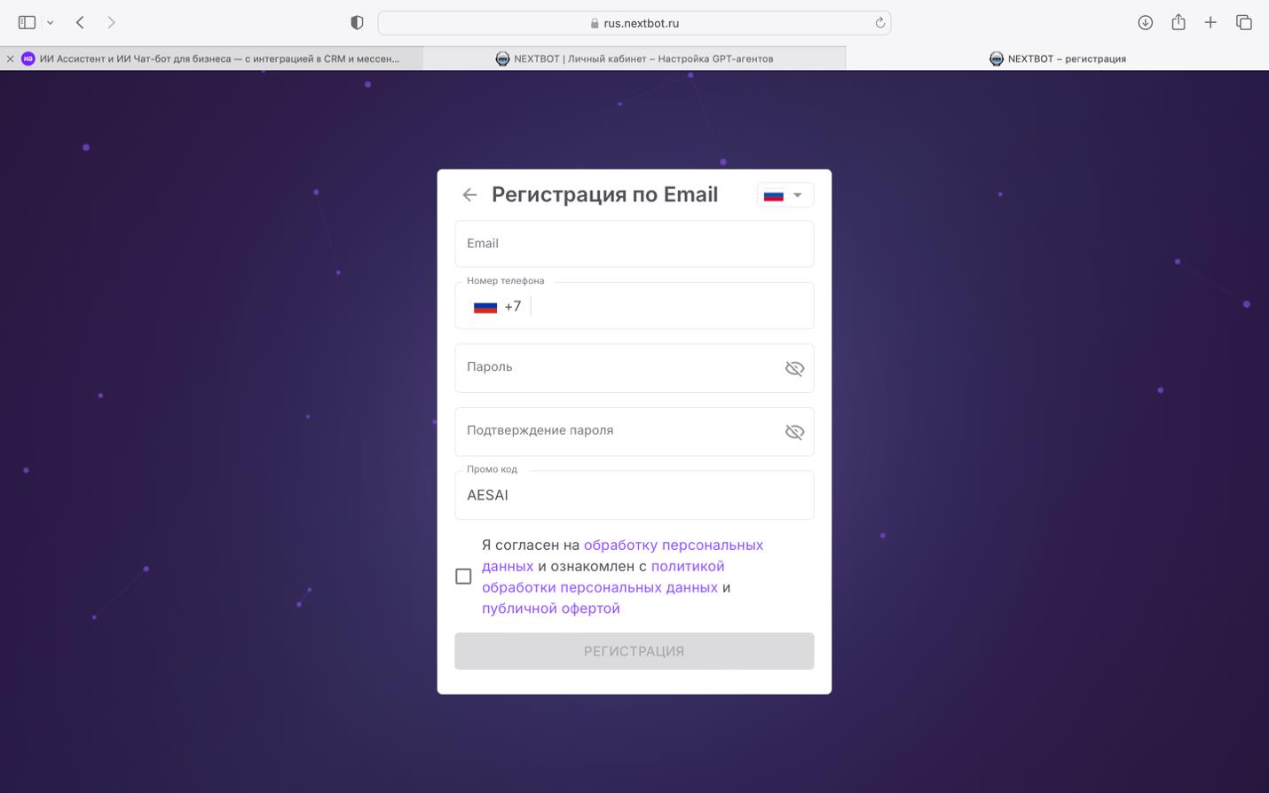Open the Downloads list
Viewport: 1269px width, 793px height.
point(1145,22)
